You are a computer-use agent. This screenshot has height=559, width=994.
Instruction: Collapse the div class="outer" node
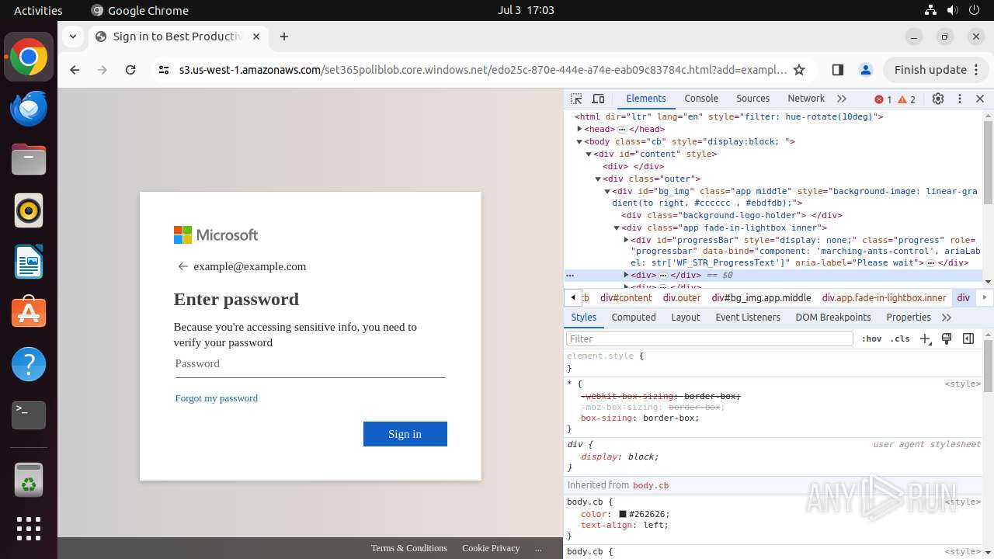[x=598, y=179]
